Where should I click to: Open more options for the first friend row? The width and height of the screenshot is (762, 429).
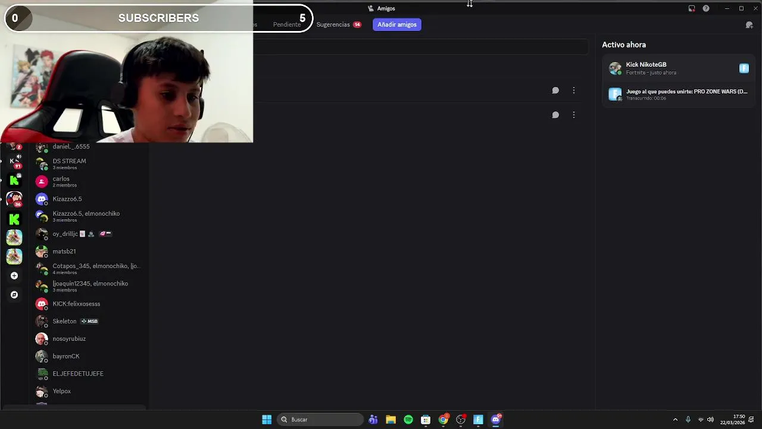[574, 91]
